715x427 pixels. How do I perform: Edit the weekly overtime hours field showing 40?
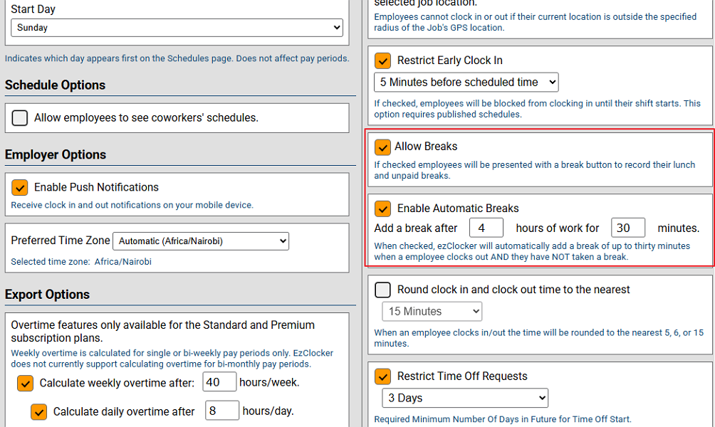coord(219,382)
